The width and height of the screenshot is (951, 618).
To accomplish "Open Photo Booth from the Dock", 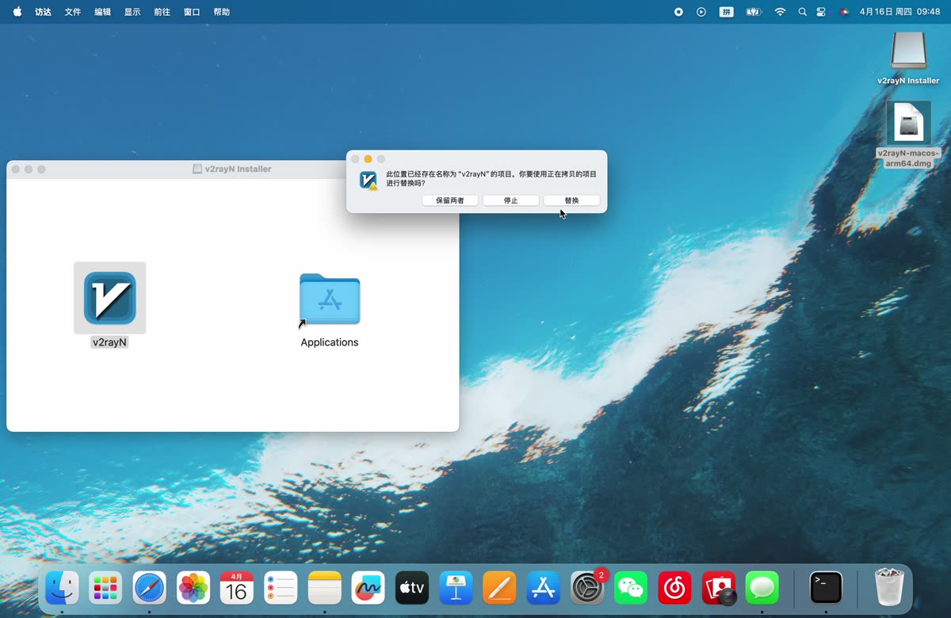I will coord(719,588).
